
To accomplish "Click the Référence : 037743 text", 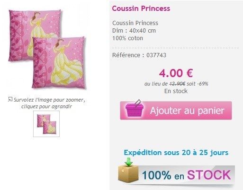I will pyautogui.click(x=139, y=55).
